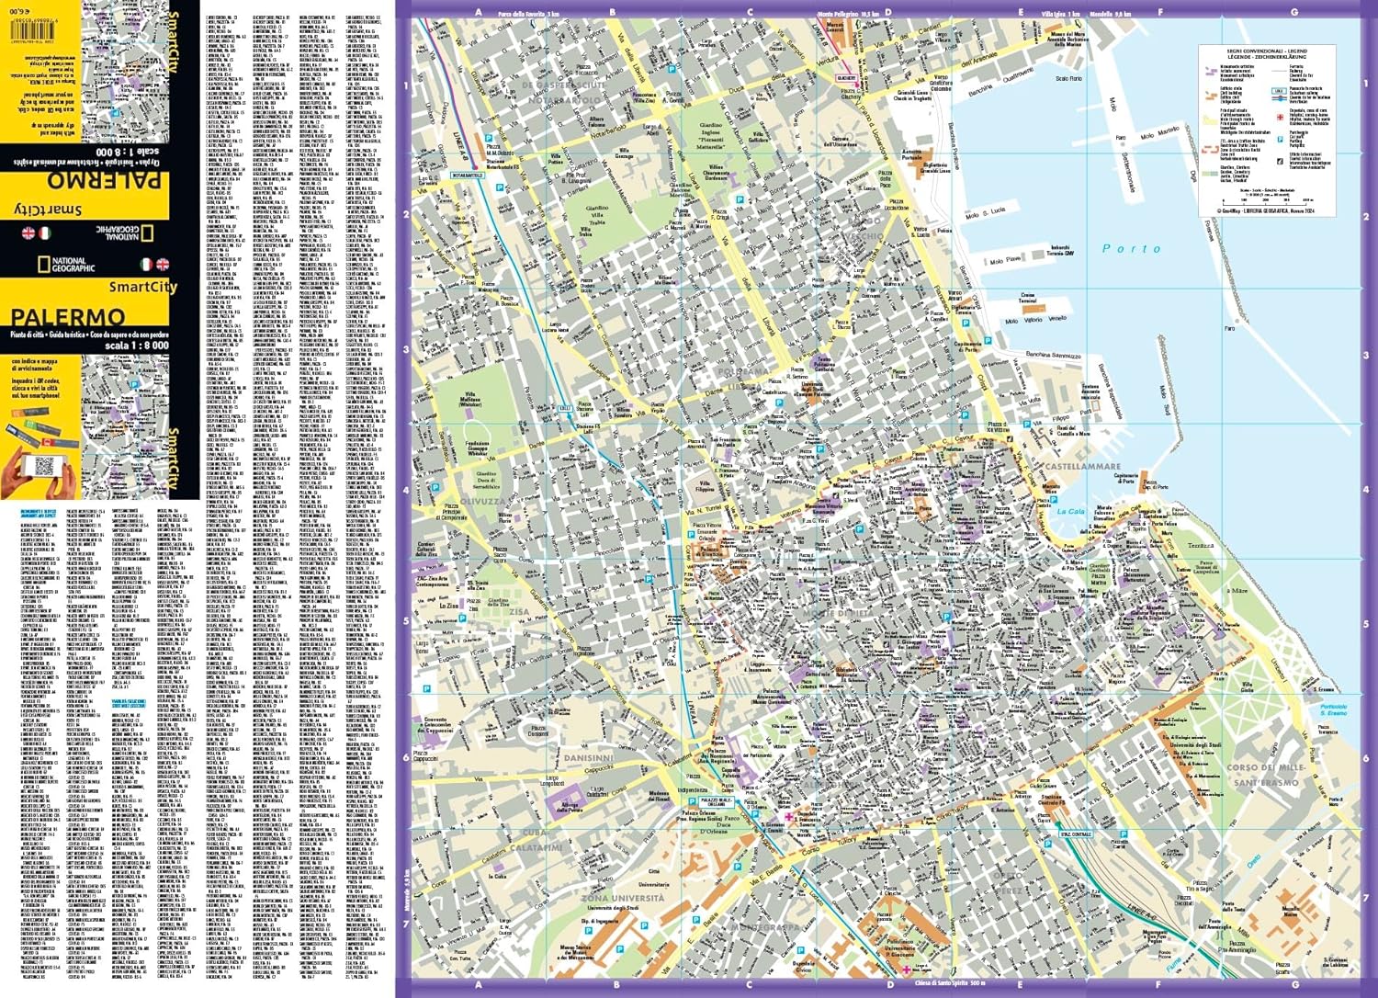Screen dimensions: 1378x998
Task: Click the parking icon beside La Zisa
Action: click(x=464, y=618)
